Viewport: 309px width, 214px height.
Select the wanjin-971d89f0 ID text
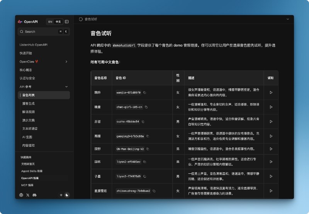pyautogui.click(x=129, y=93)
